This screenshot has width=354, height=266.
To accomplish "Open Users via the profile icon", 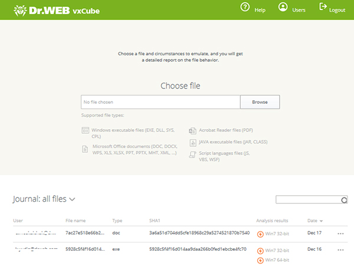I will (283, 8).
